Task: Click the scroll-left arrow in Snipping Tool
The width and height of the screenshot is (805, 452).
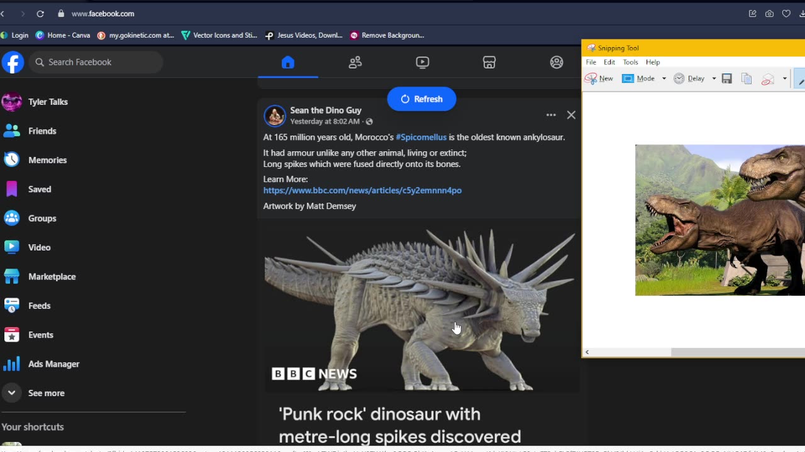Action: click(x=587, y=352)
